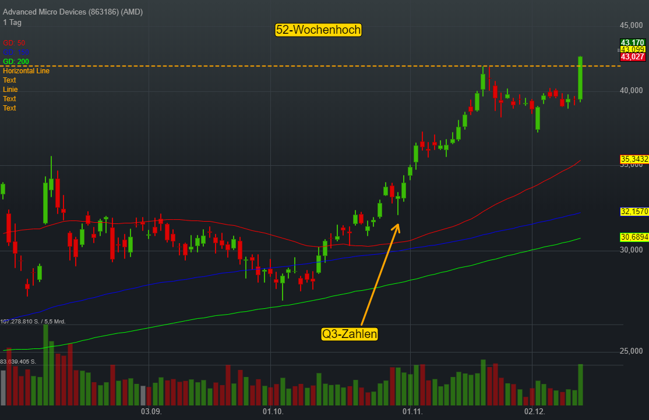
Task: Click the small handle beside the 43,099 tag
Action: (x=618, y=49)
